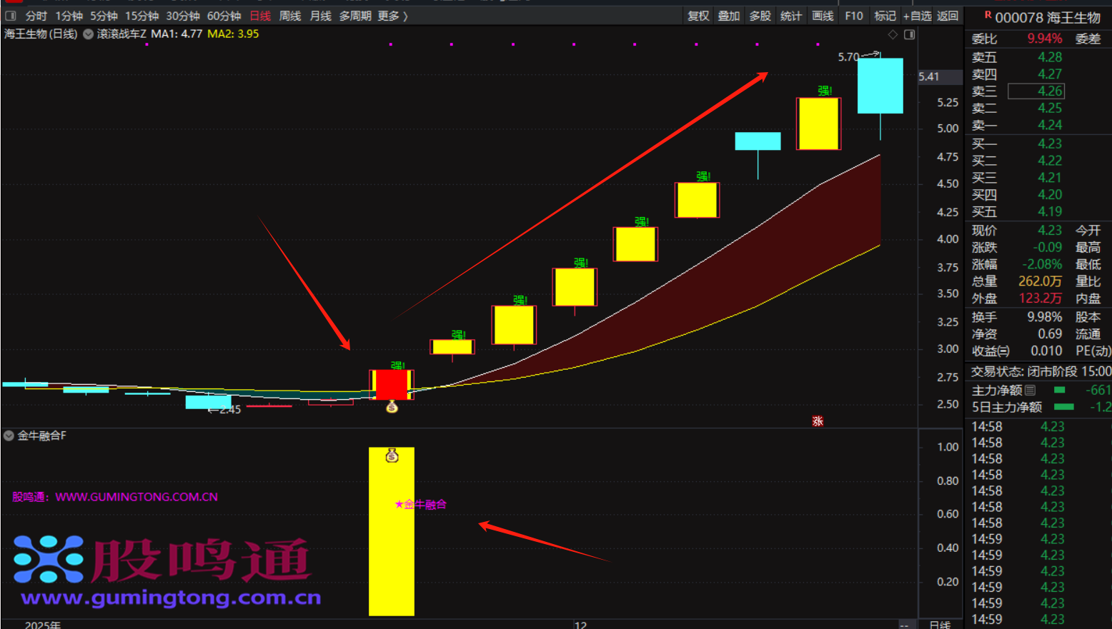The image size is (1112, 629).
Task: Switch to the 周线 weekly chart tab
Action: pos(290,16)
